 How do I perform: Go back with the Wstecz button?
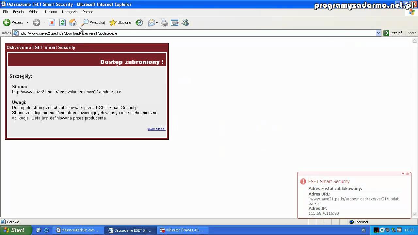[x=13, y=23]
